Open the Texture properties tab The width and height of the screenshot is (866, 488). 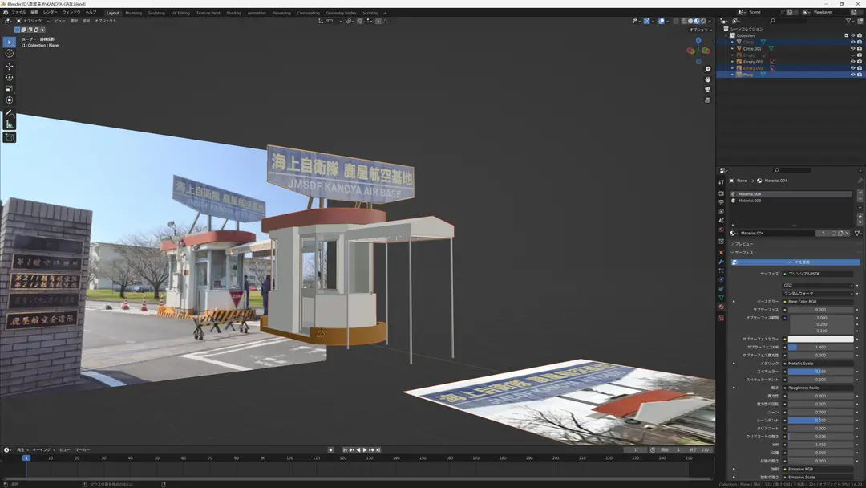tap(722, 319)
